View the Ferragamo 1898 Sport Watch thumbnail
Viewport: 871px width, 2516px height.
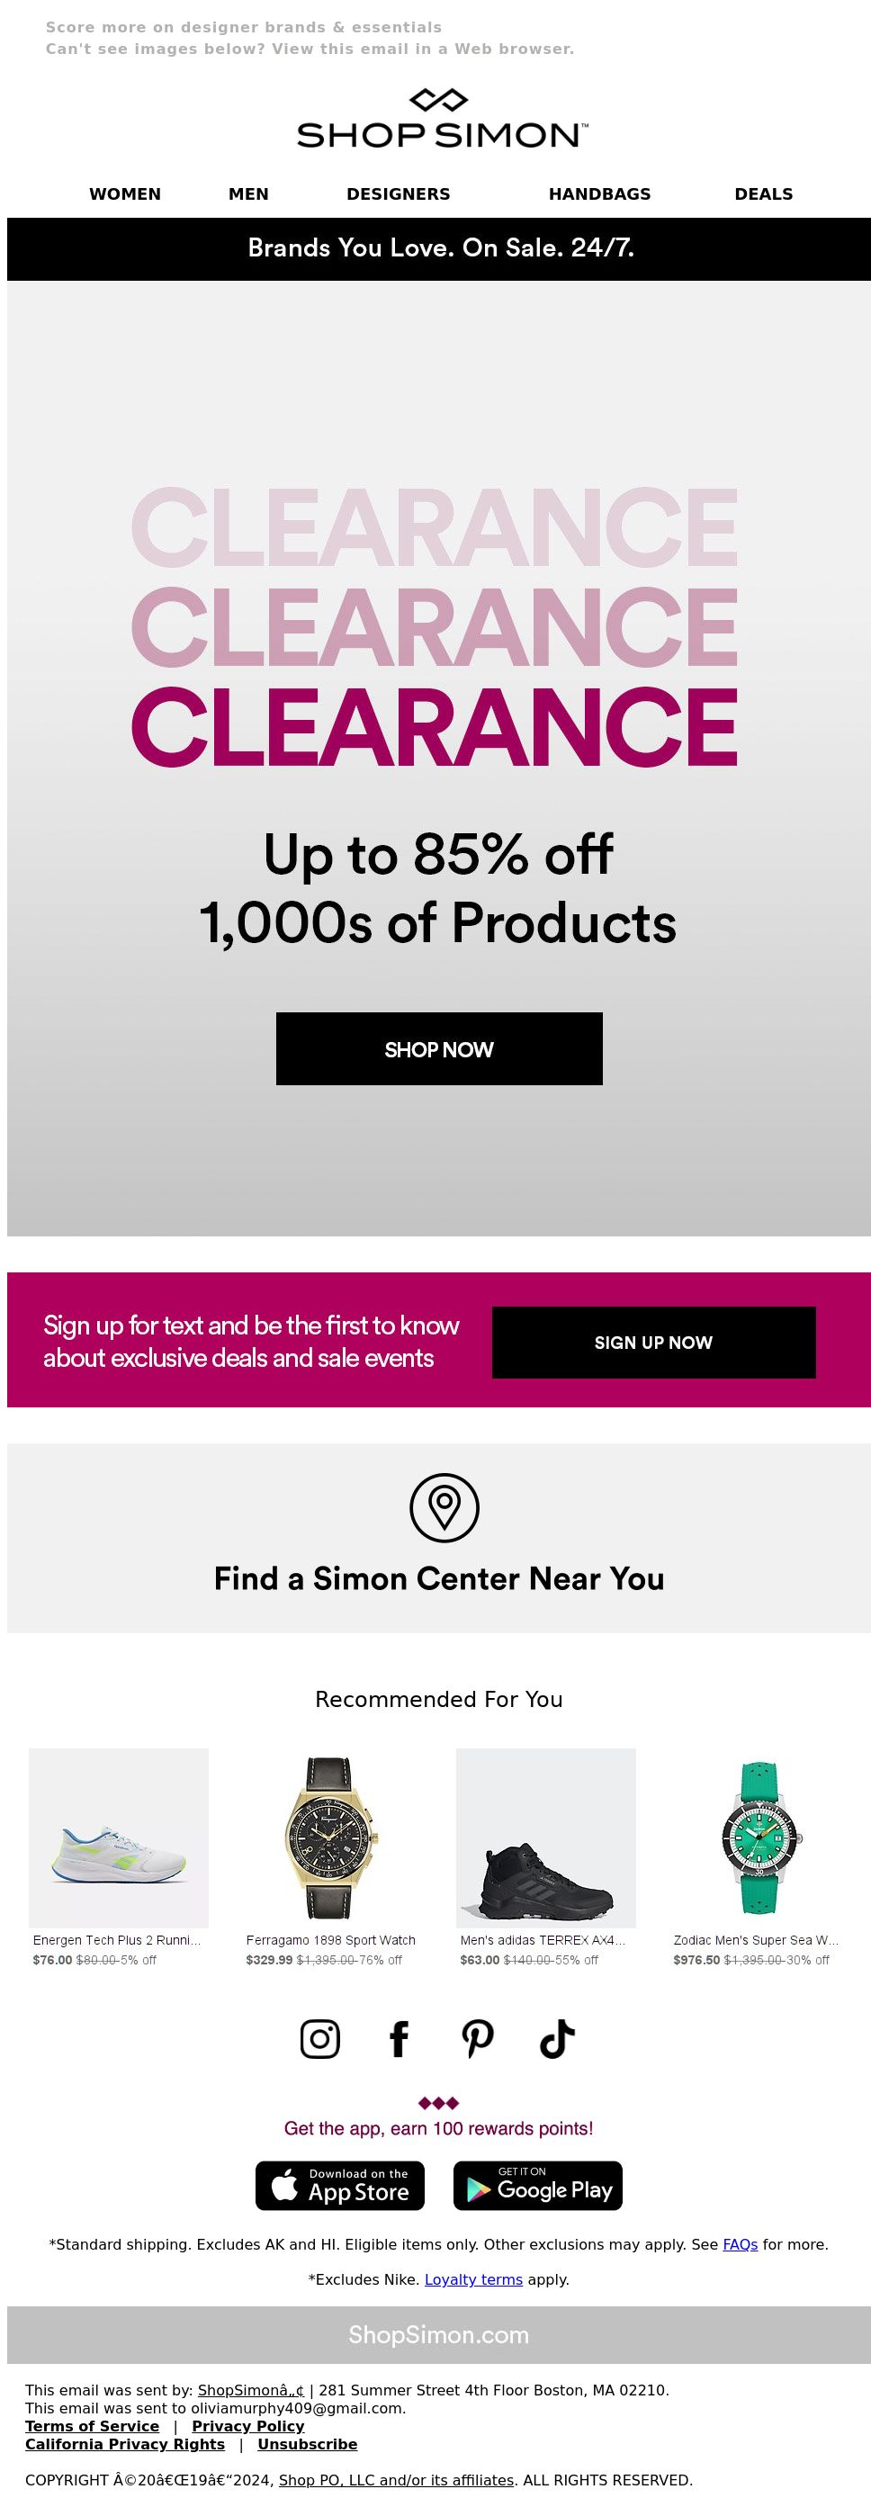point(331,1838)
